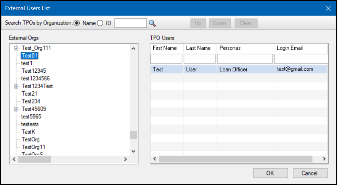
Task: Click the magnifying glass search icon
Action: coord(152,23)
